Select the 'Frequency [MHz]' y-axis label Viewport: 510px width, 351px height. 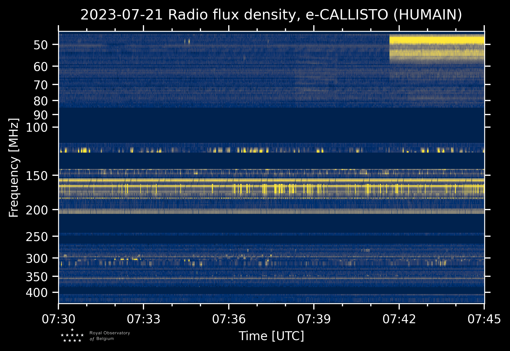coord(14,167)
